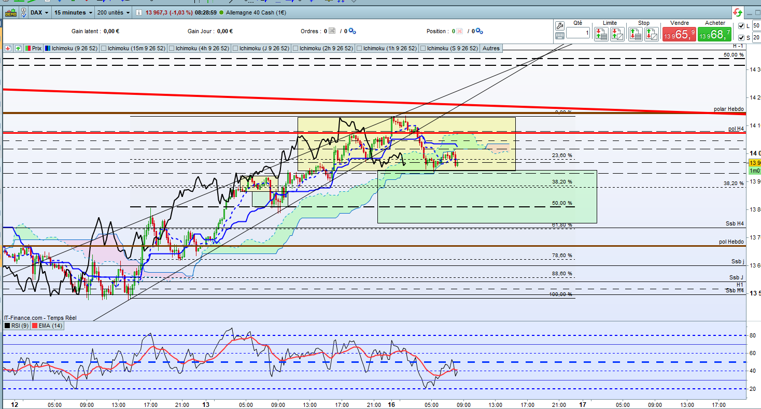Viewport: 761px width, 409px height.
Task: Place a Stop order with the first Stop icon
Action: click(636, 34)
